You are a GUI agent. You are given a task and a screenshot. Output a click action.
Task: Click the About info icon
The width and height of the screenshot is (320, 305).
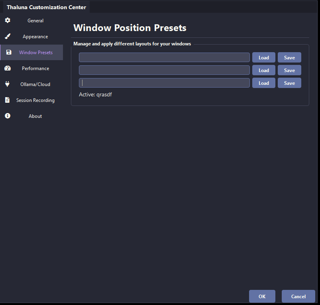pos(8,116)
